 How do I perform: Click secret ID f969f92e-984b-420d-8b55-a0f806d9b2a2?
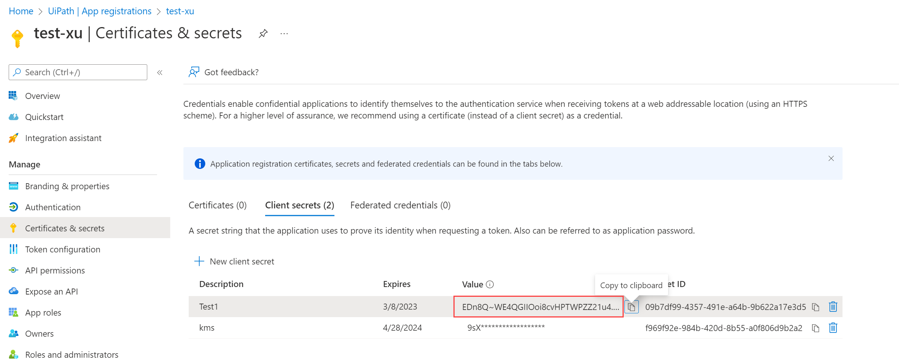click(724, 328)
